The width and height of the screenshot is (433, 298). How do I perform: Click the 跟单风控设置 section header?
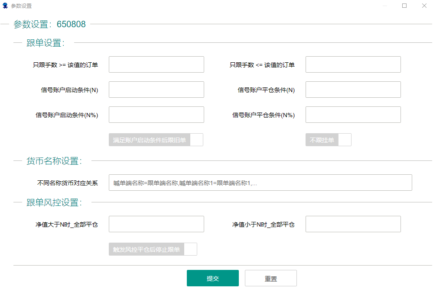[54, 202]
